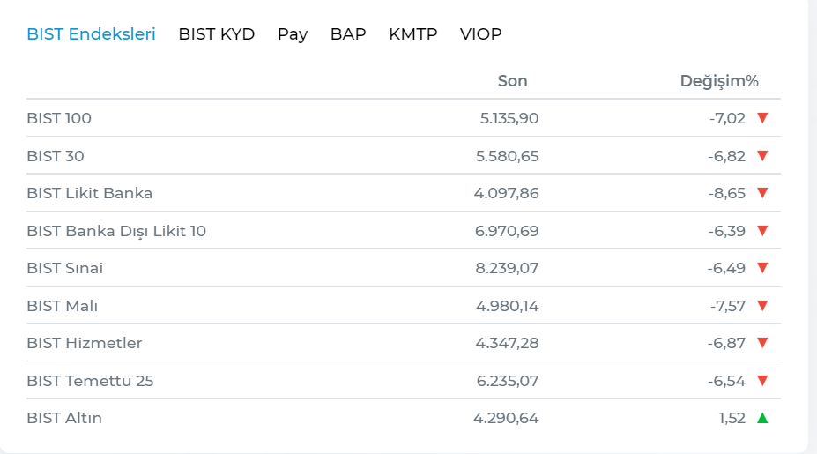Click the down arrow beside BIST Likit Banka
The width and height of the screenshot is (817, 454).
click(x=762, y=193)
